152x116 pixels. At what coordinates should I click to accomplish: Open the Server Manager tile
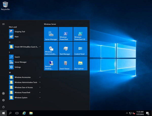tap(51, 34)
